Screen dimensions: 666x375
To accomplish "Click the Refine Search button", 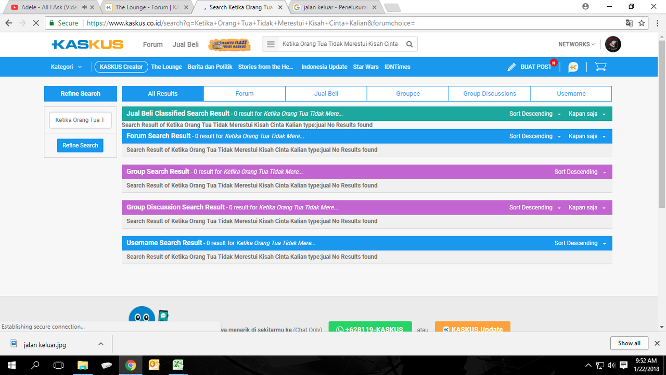I will 80,145.
